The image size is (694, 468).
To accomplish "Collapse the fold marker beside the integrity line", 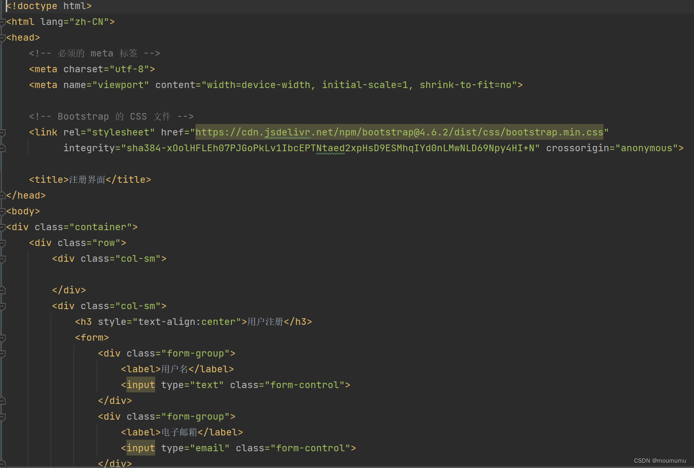I will click(2, 148).
